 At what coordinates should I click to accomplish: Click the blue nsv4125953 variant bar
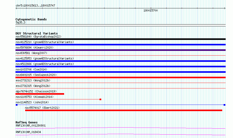point(120,61)
